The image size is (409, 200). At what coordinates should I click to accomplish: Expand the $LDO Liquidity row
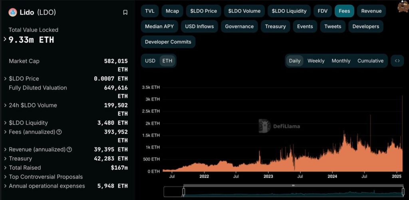5,123
